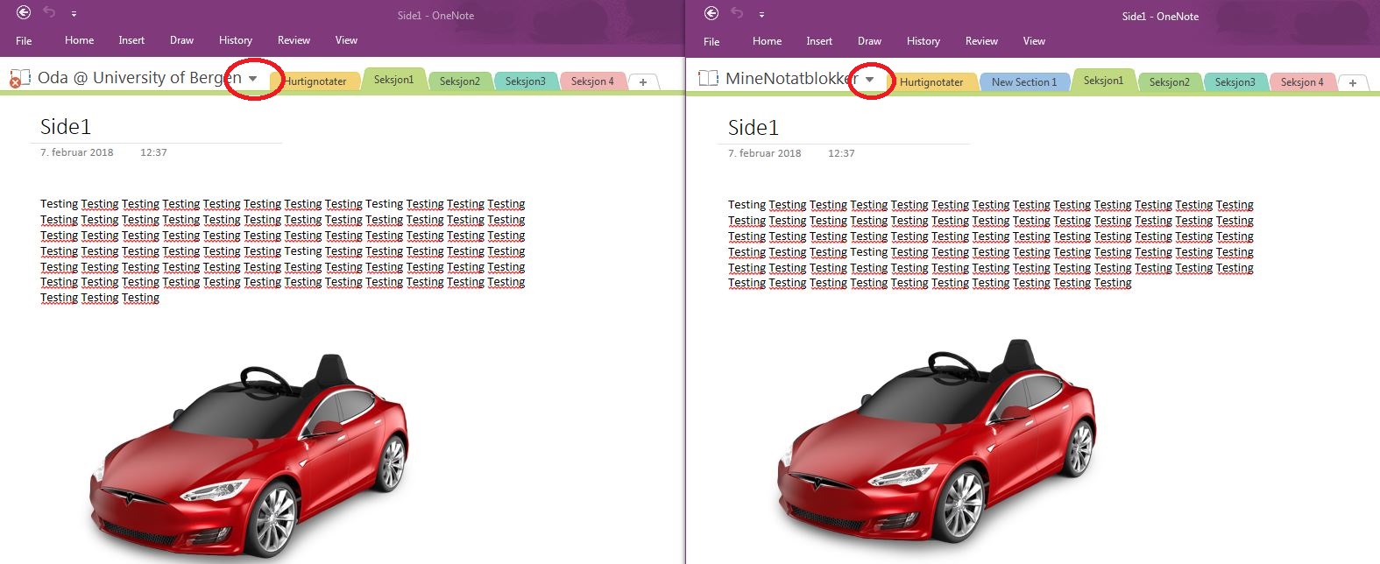Add a new section in the MineNotatblokker notebook

click(x=1353, y=82)
